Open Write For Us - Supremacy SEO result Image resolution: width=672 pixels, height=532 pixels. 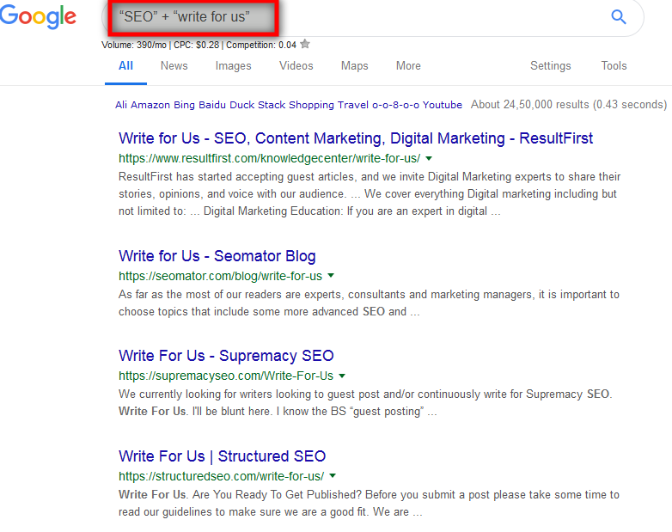pyautogui.click(x=226, y=356)
